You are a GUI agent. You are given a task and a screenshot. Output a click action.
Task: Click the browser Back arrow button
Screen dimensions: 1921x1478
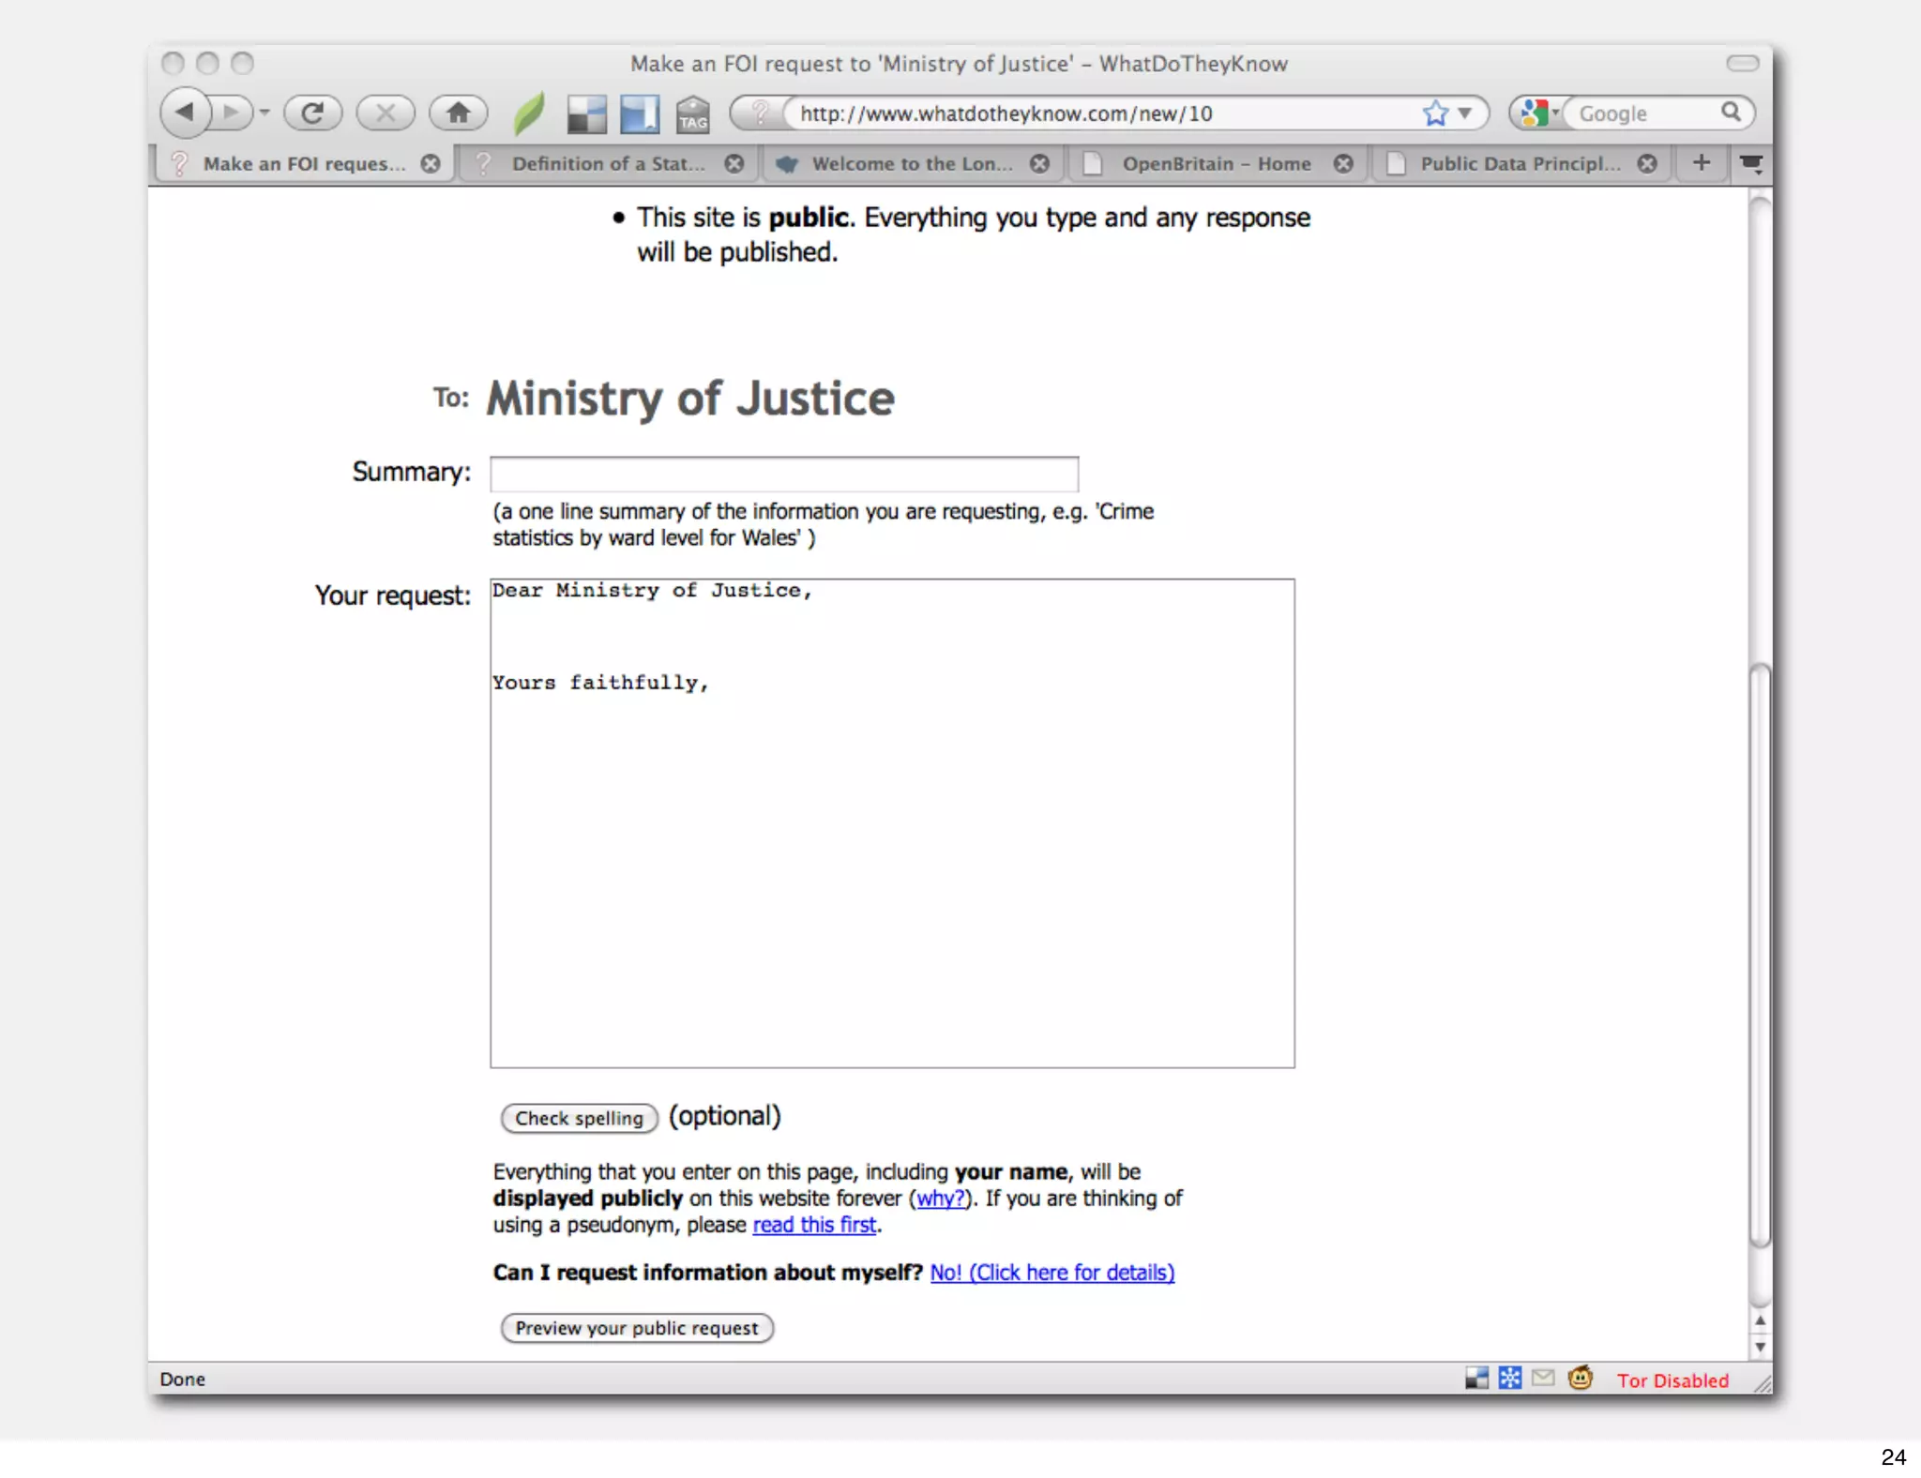(x=185, y=113)
